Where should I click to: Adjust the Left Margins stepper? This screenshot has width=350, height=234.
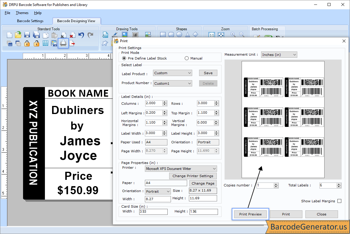[165, 113]
